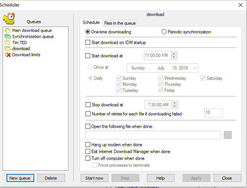Click the file path text field
Viewport: 247px width, 188px height.
click(153, 135)
